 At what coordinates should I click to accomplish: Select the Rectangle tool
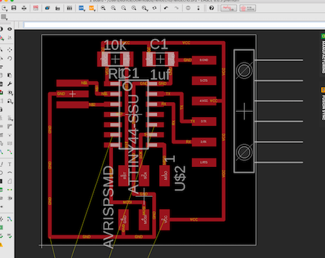click(1, 181)
